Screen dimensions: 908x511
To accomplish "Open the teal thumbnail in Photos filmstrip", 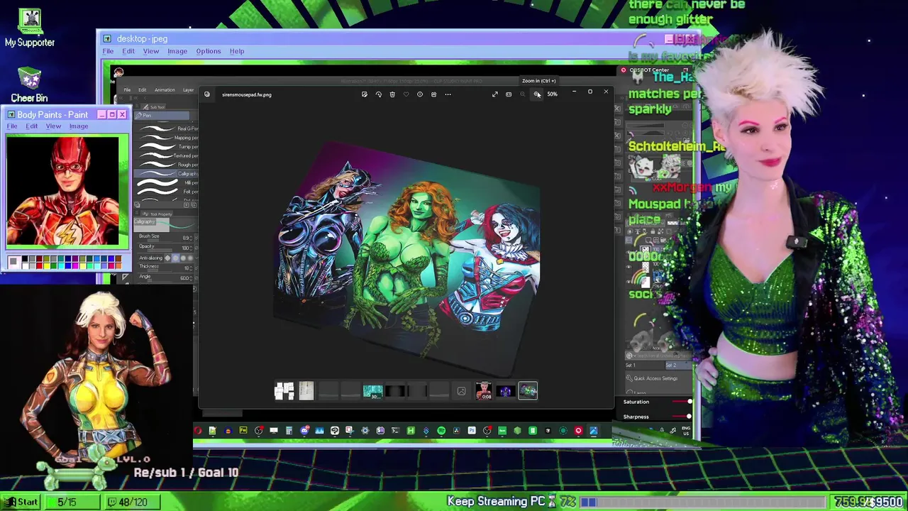I will [x=372, y=391].
